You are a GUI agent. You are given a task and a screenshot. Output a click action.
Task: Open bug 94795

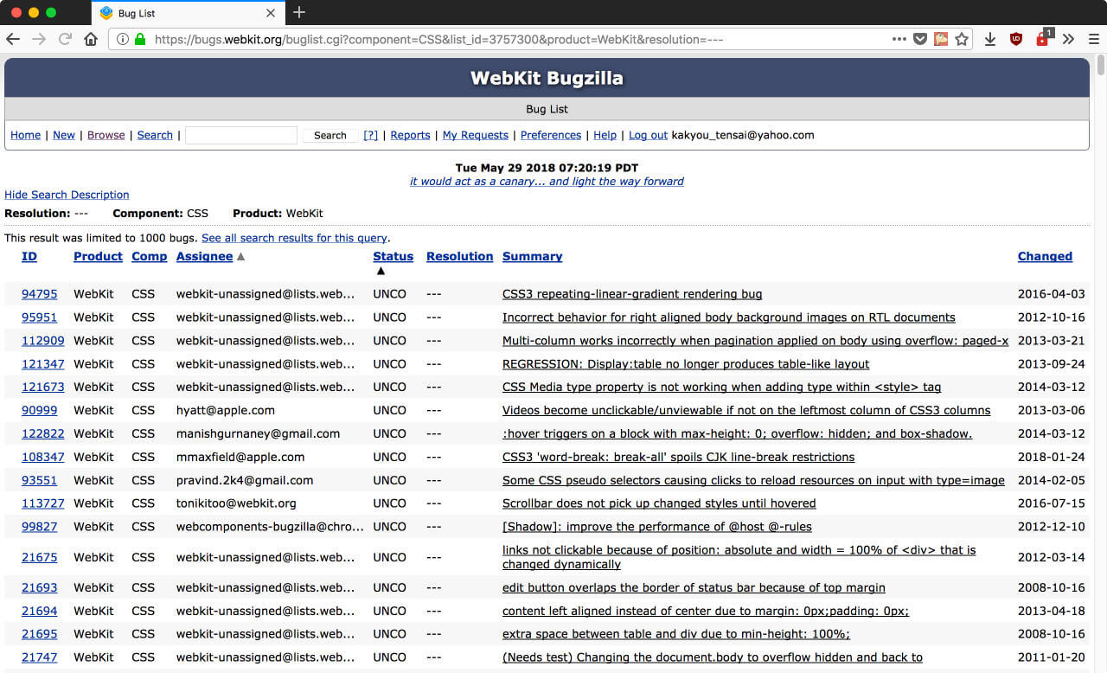(39, 293)
